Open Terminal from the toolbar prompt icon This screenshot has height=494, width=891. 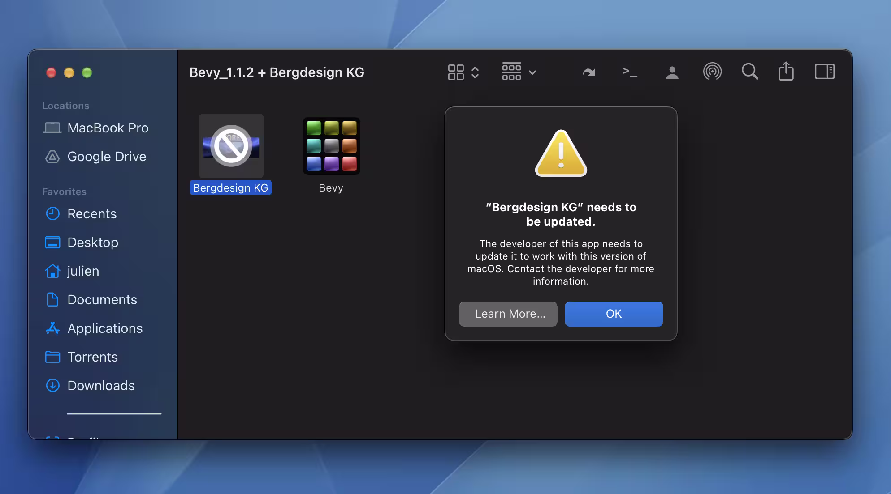(x=630, y=72)
